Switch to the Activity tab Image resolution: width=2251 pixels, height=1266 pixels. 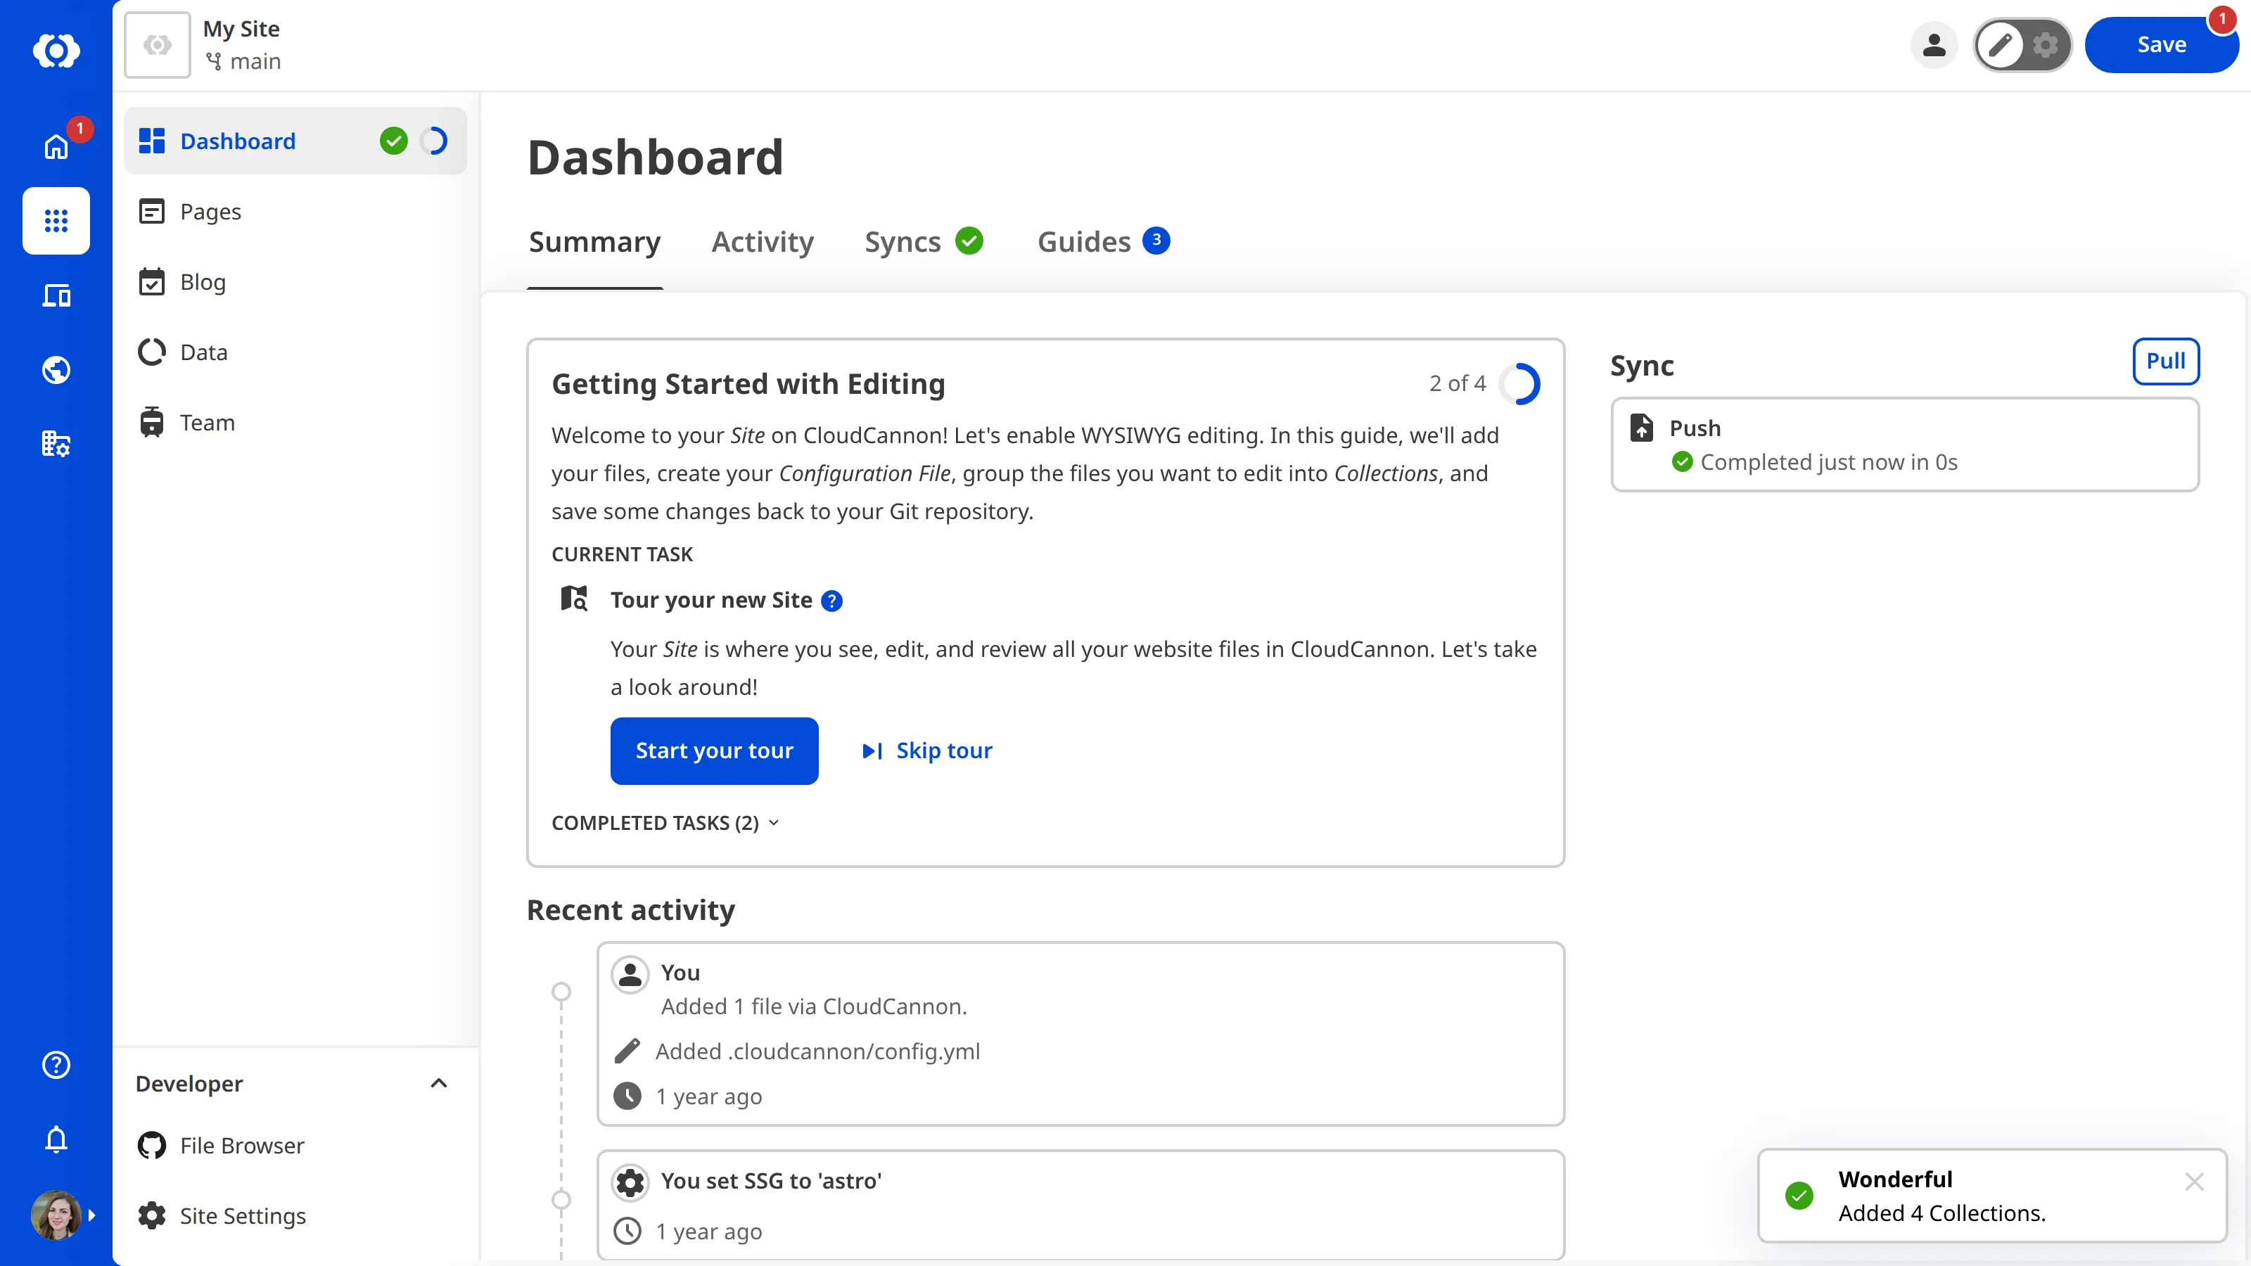(762, 241)
